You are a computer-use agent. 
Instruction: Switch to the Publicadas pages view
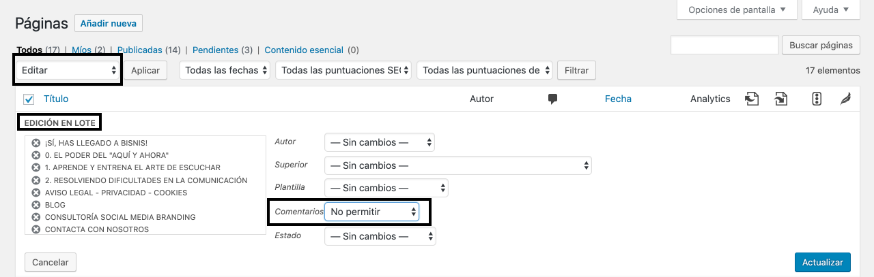pyautogui.click(x=139, y=50)
